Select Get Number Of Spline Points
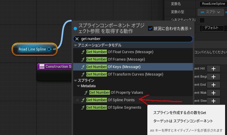The height and width of the screenshot is (135, 227). pos(110,100)
